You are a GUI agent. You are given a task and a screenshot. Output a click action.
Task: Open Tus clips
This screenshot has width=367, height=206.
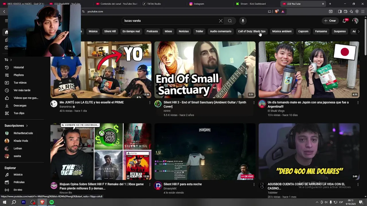coord(19,113)
